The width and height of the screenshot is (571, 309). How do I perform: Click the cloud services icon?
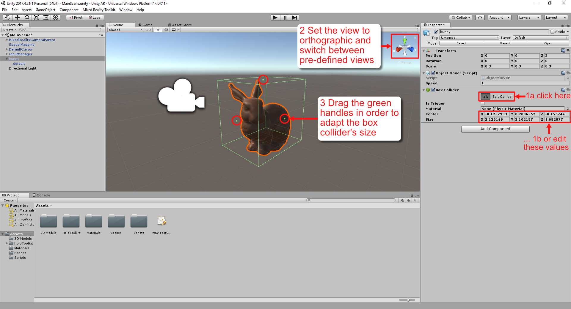480,18
